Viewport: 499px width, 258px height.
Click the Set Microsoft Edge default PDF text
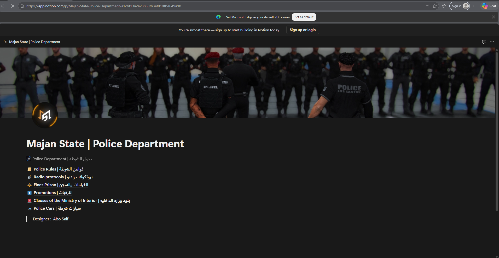tap(258, 17)
